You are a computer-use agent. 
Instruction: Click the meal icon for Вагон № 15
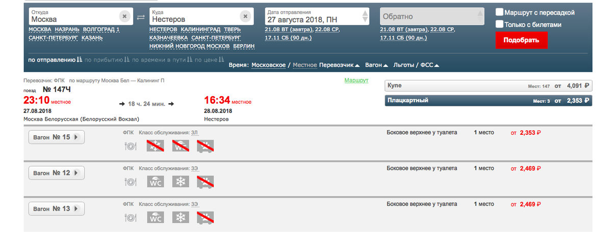pyautogui.click(x=131, y=146)
